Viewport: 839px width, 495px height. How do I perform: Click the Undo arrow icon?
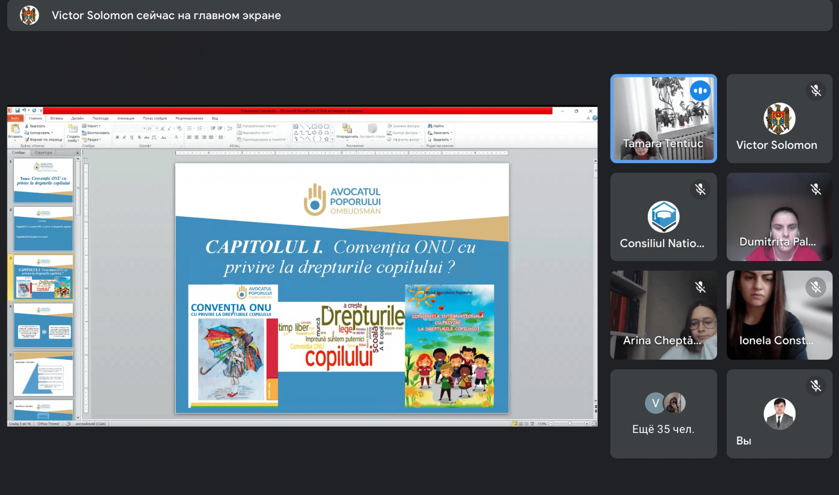(24, 110)
